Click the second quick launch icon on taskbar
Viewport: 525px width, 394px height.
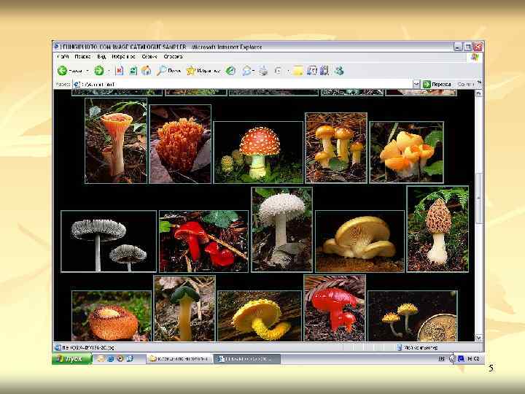pyautogui.click(x=111, y=358)
